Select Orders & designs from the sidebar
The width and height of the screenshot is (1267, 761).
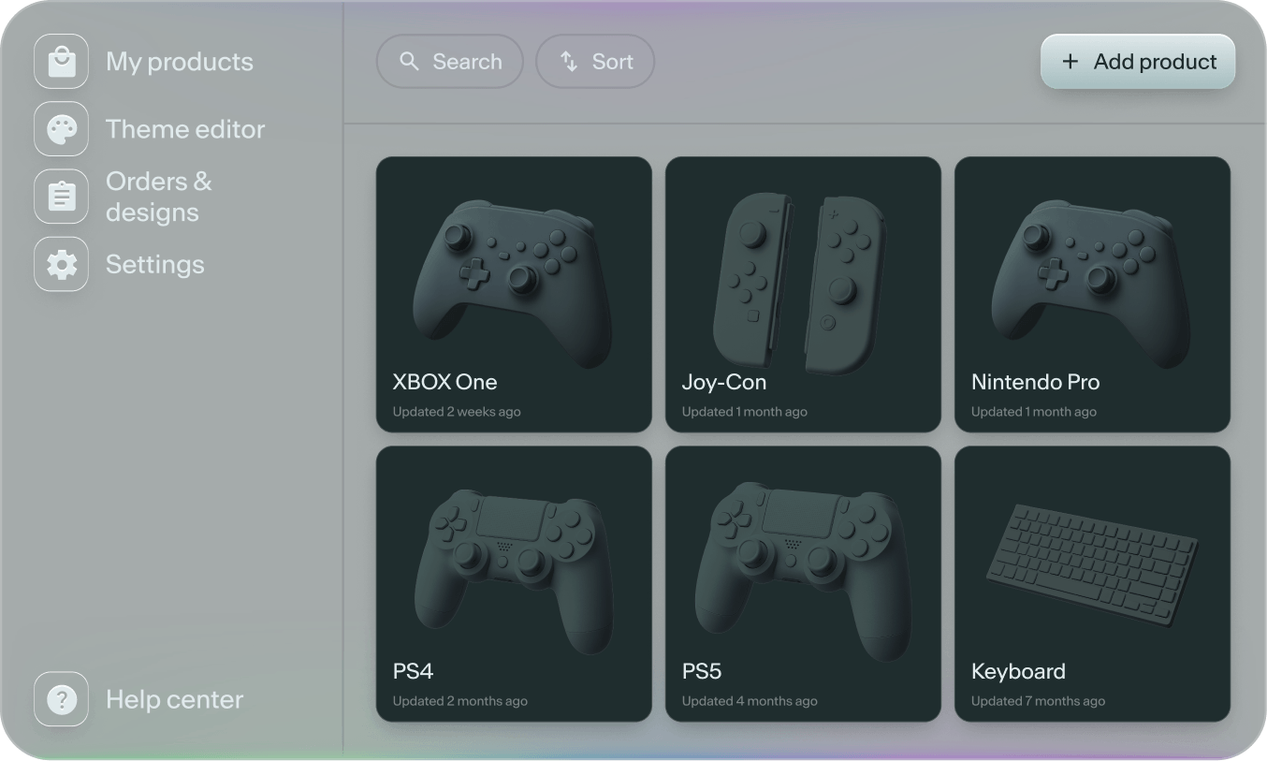[159, 196]
